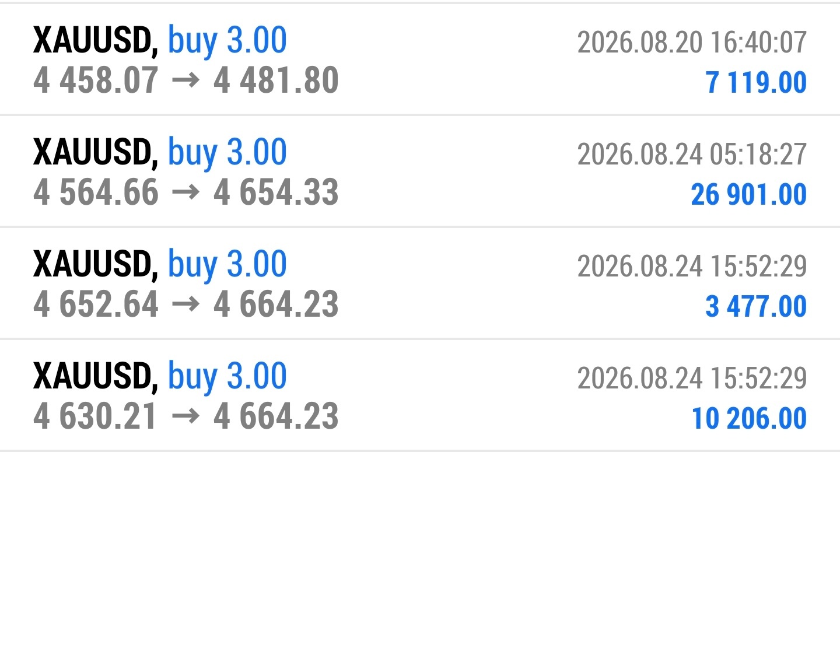Open the trade with profit 3 477.00
The width and height of the screenshot is (840, 655).
(x=756, y=306)
